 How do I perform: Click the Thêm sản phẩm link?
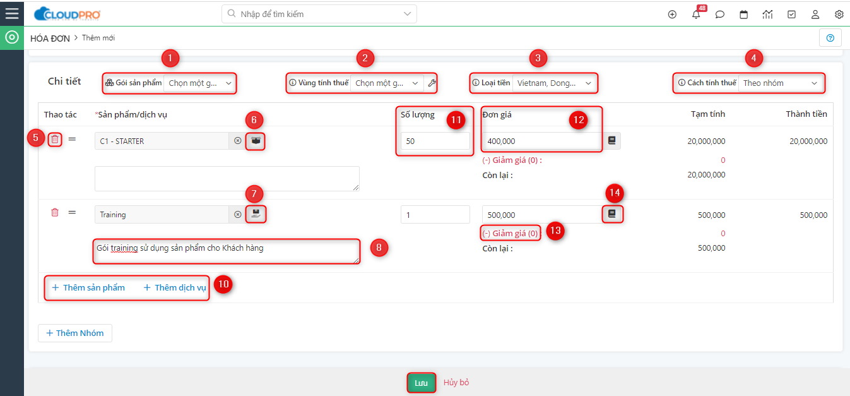pyautogui.click(x=88, y=287)
